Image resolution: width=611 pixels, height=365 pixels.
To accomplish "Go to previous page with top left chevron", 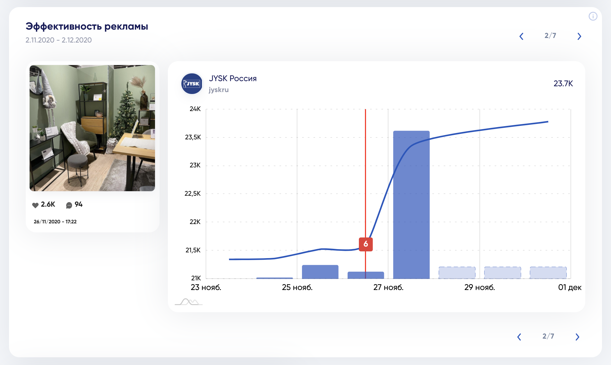I will pos(521,36).
